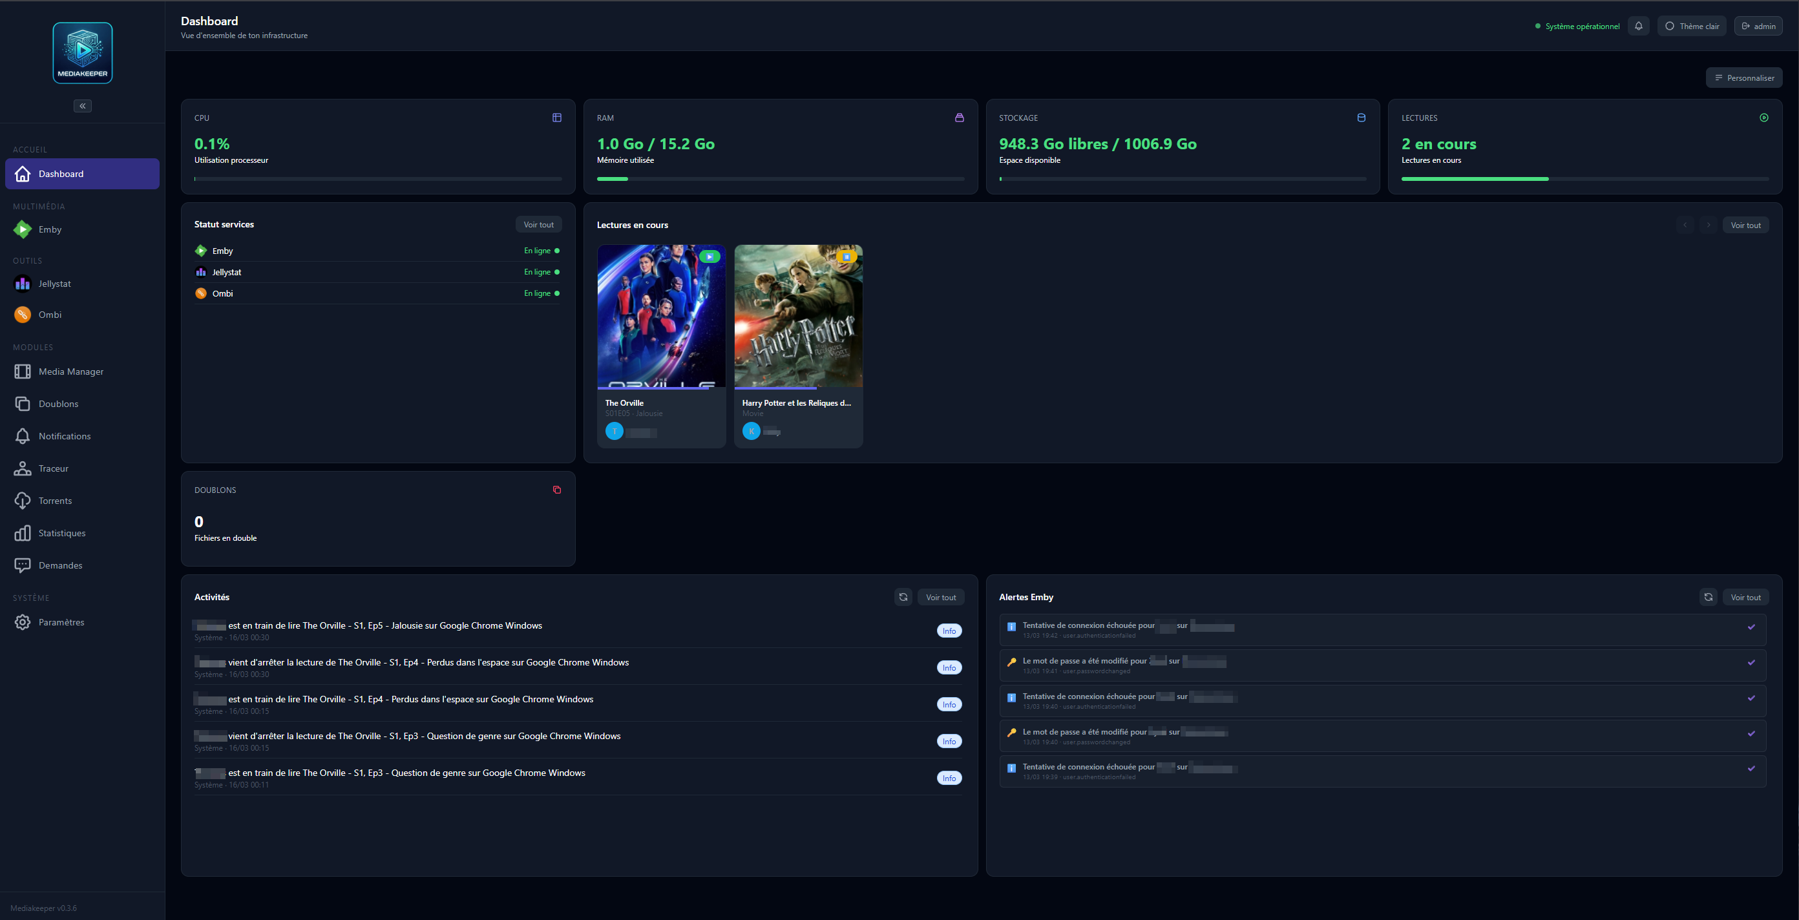Check off second password-changed alert
1799x920 pixels.
click(x=1751, y=733)
